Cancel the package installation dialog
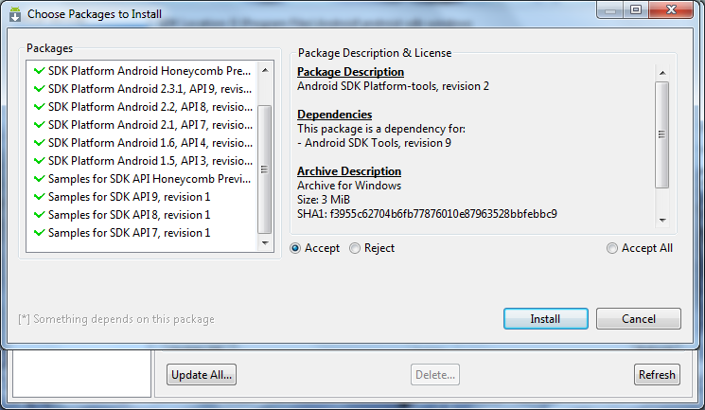 (638, 319)
